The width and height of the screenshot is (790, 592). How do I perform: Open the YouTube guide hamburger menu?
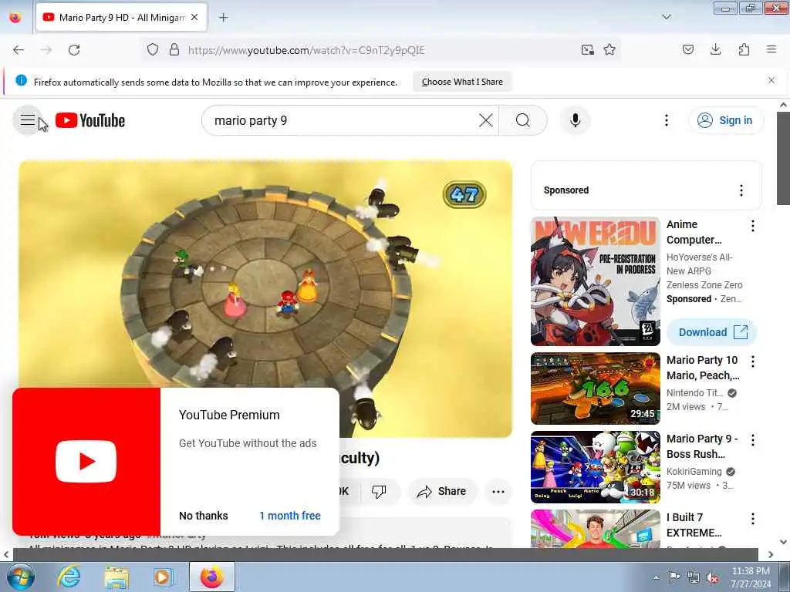27,120
